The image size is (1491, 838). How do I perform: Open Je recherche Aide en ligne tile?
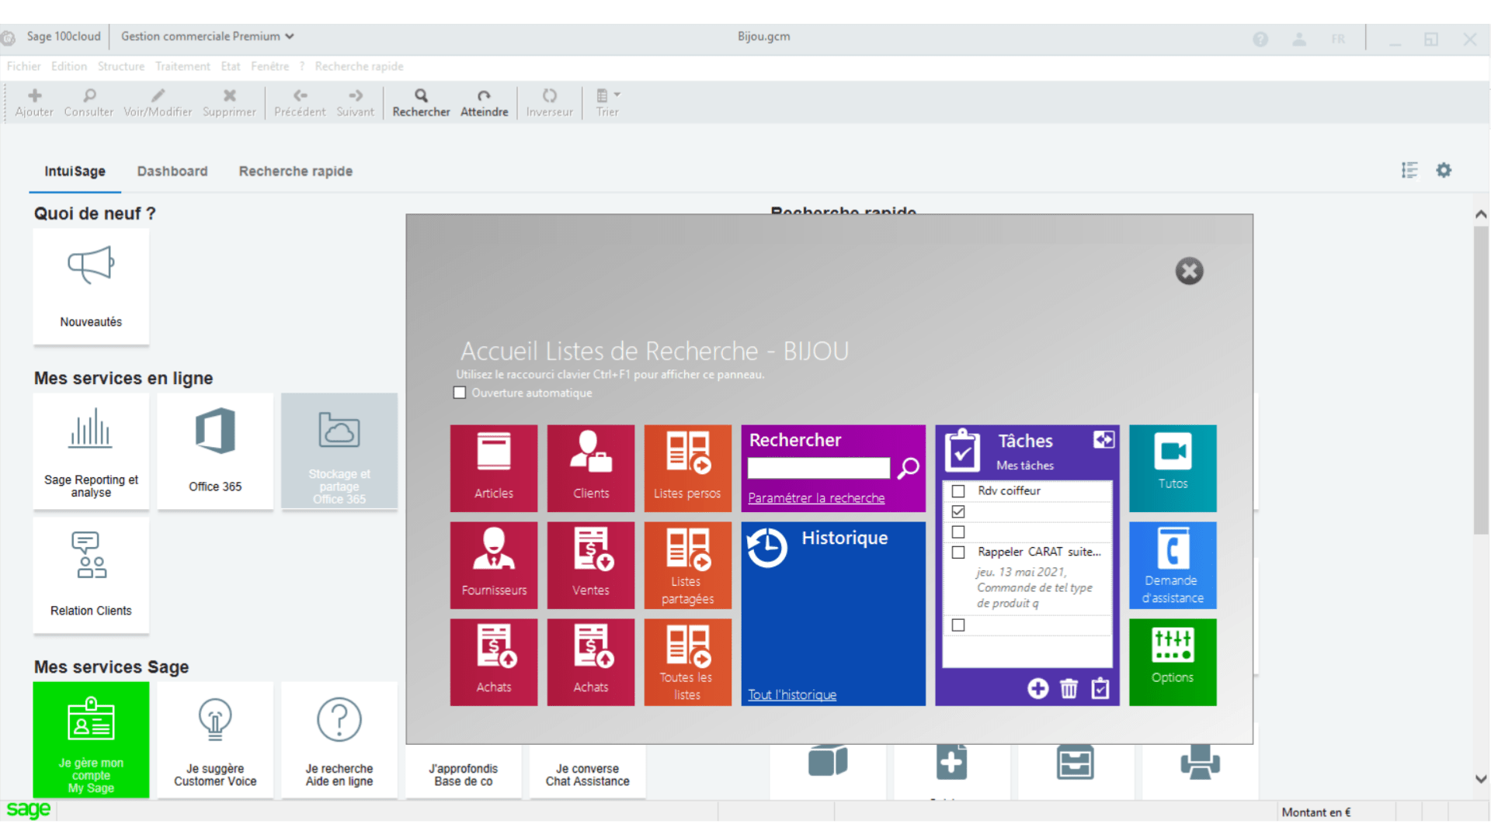339,739
